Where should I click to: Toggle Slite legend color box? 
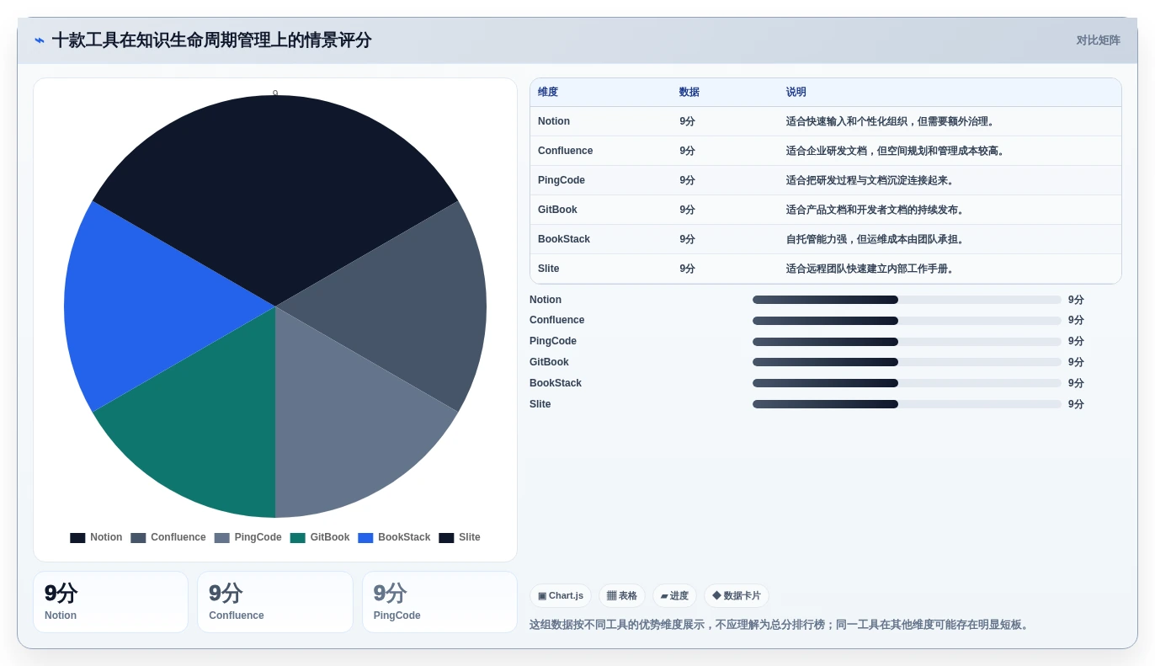click(446, 537)
